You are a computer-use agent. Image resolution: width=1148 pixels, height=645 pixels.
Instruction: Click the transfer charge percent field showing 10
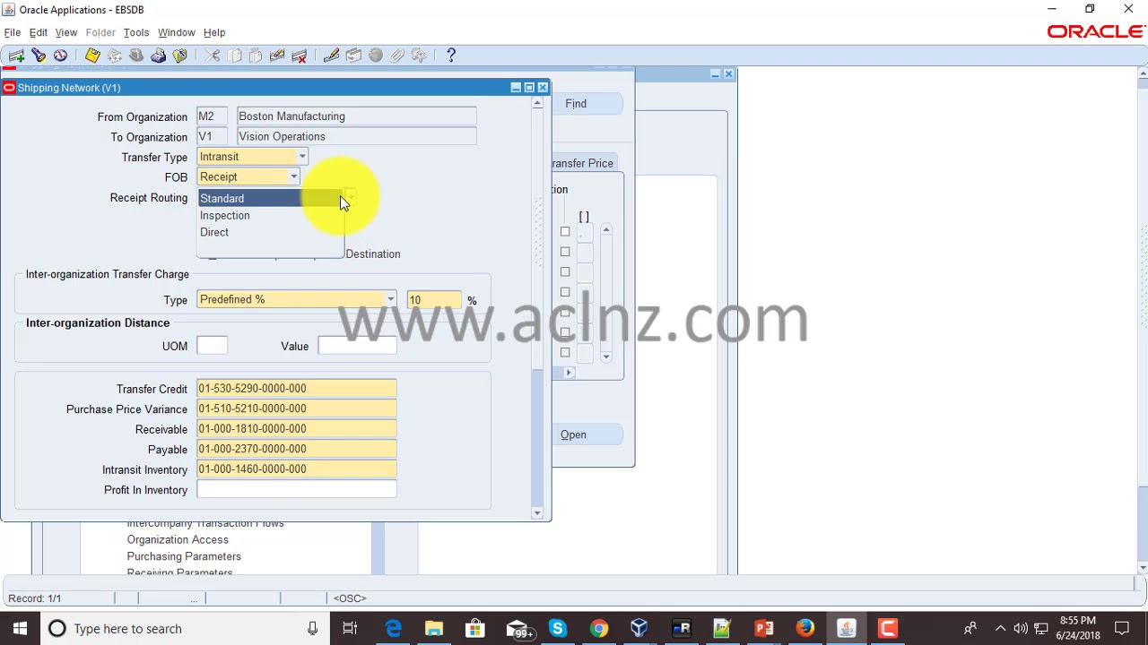pos(434,300)
